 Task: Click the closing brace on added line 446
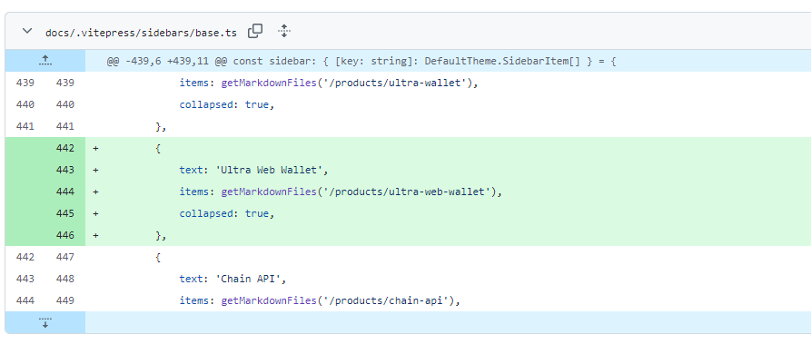click(161, 236)
